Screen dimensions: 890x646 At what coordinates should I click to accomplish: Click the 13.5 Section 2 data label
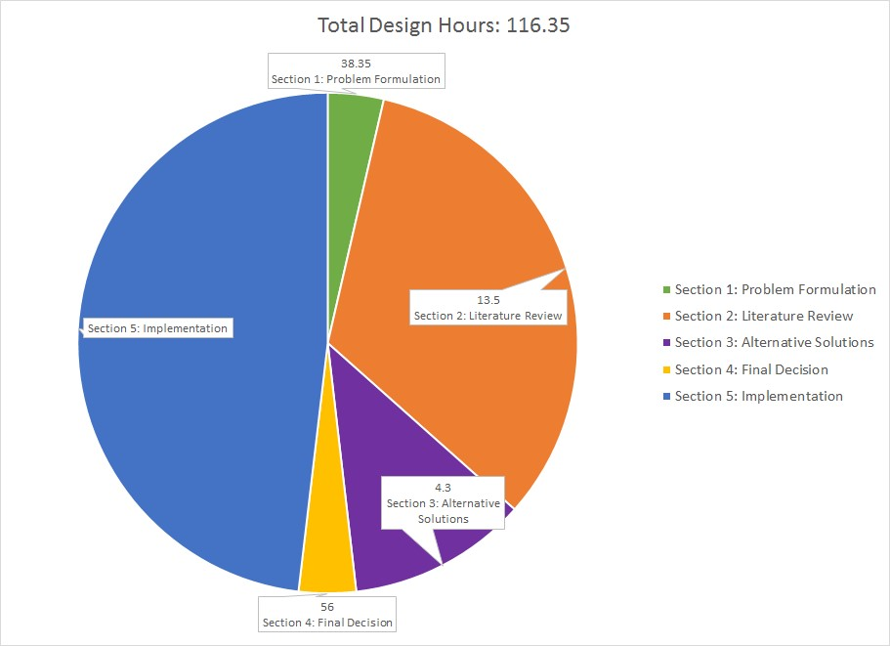[487, 308]
